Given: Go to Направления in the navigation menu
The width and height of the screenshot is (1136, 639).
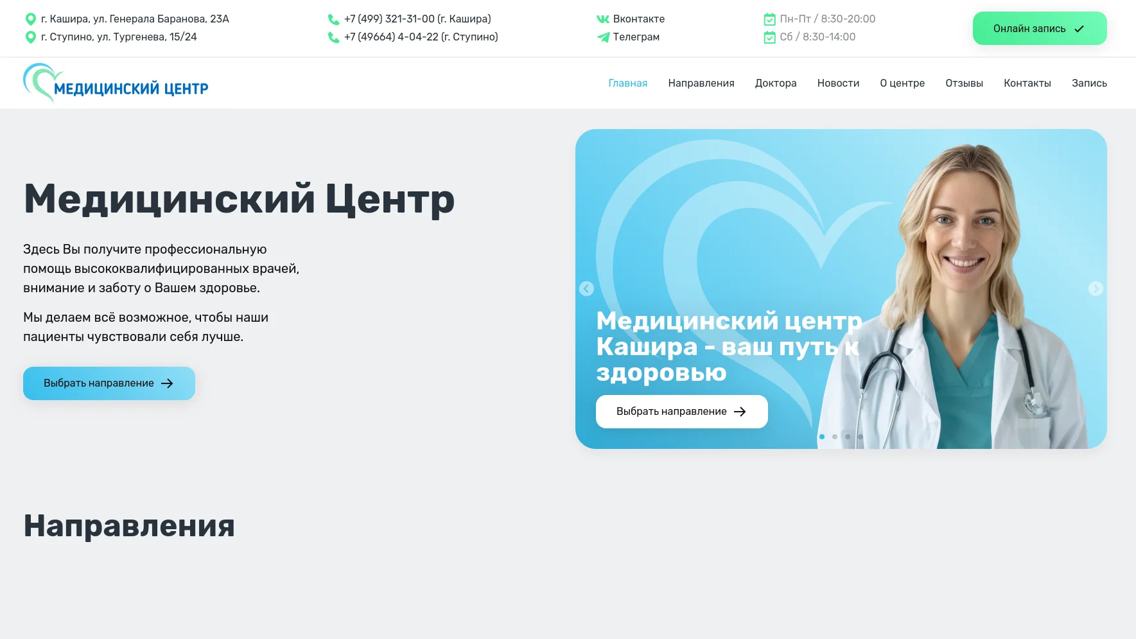Looking at the screenshot, I should click(701, 83).
